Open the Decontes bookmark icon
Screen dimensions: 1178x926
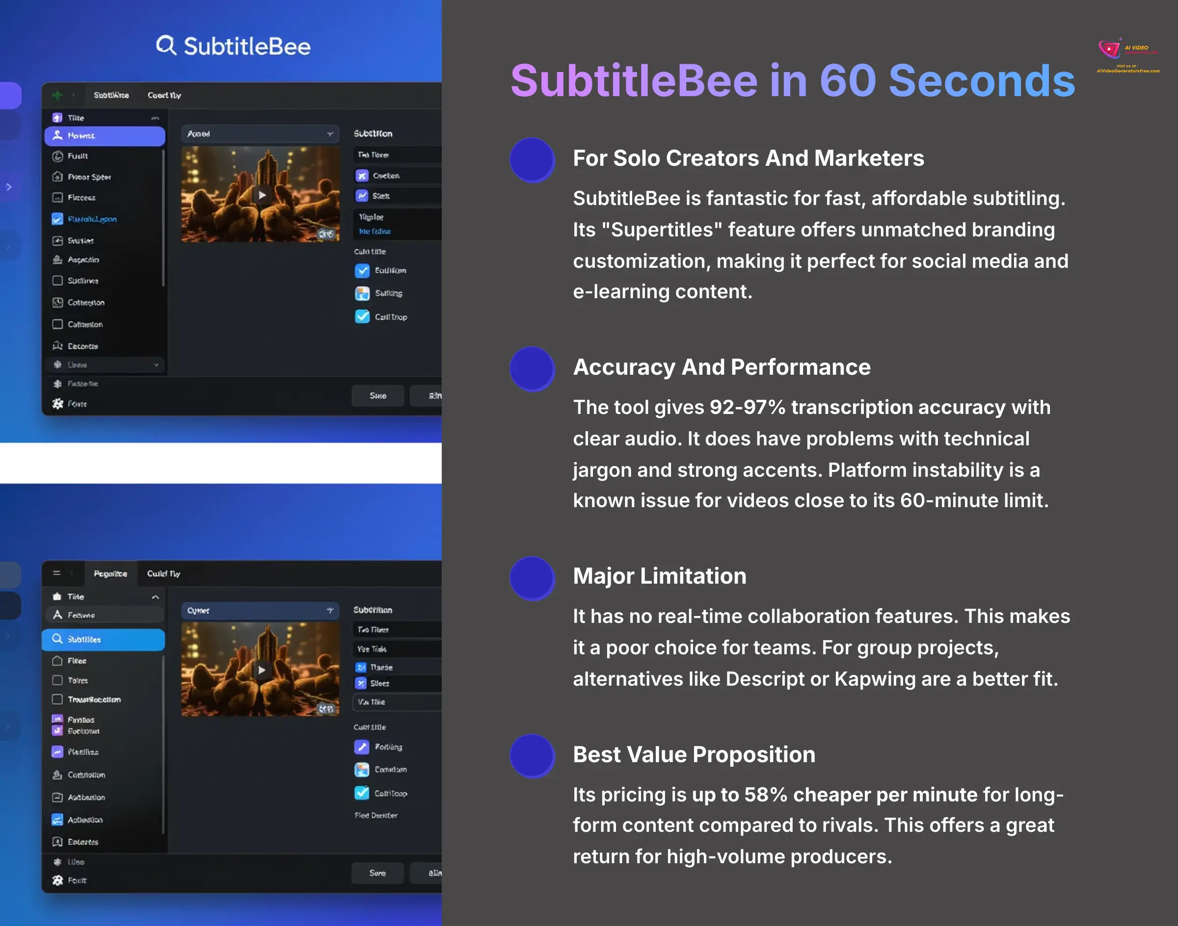pyautogui.click(x=57, y=346)
